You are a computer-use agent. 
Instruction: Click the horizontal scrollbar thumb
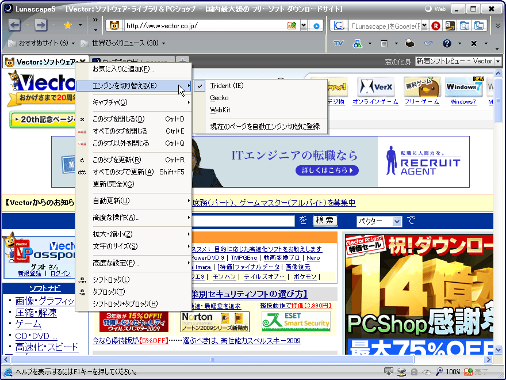[213, 359]
